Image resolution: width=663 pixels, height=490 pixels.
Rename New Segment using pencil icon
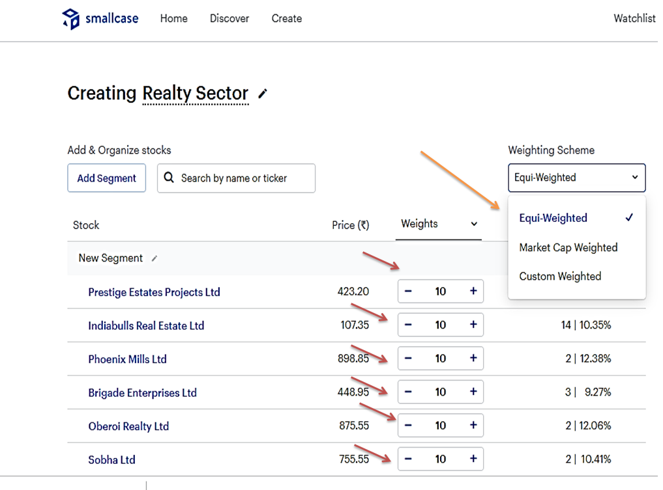pos(155,258)
